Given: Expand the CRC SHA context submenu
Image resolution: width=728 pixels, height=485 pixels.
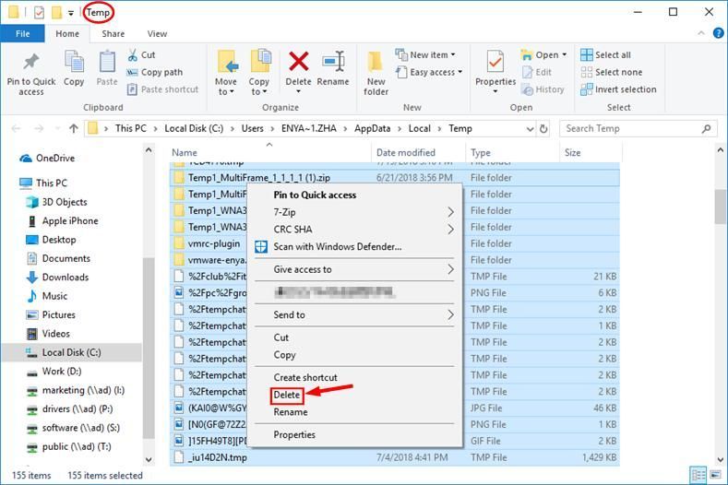Looking at the screenshot, I should coord(354,230).
